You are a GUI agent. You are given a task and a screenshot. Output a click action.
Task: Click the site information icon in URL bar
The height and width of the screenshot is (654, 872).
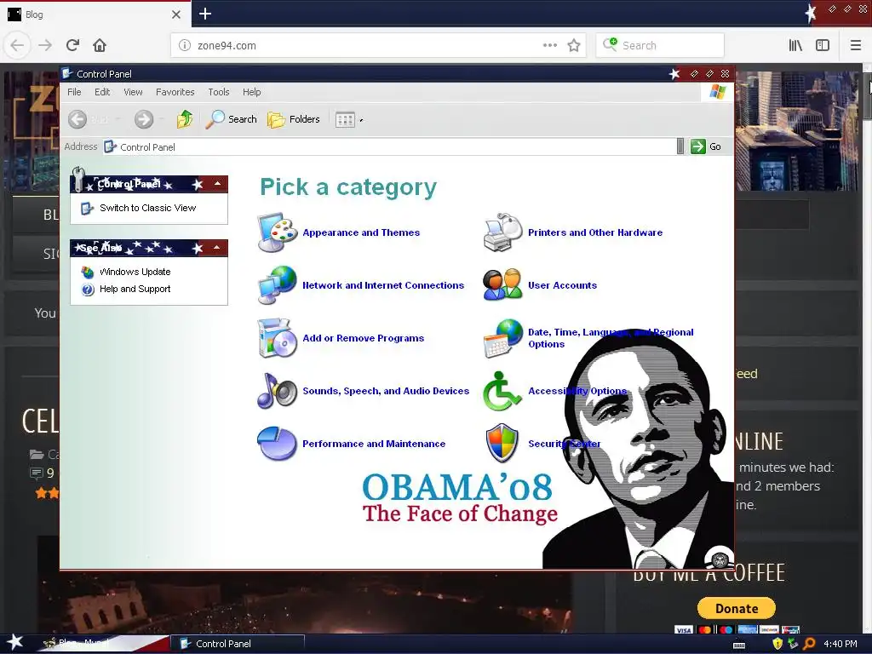185,46
